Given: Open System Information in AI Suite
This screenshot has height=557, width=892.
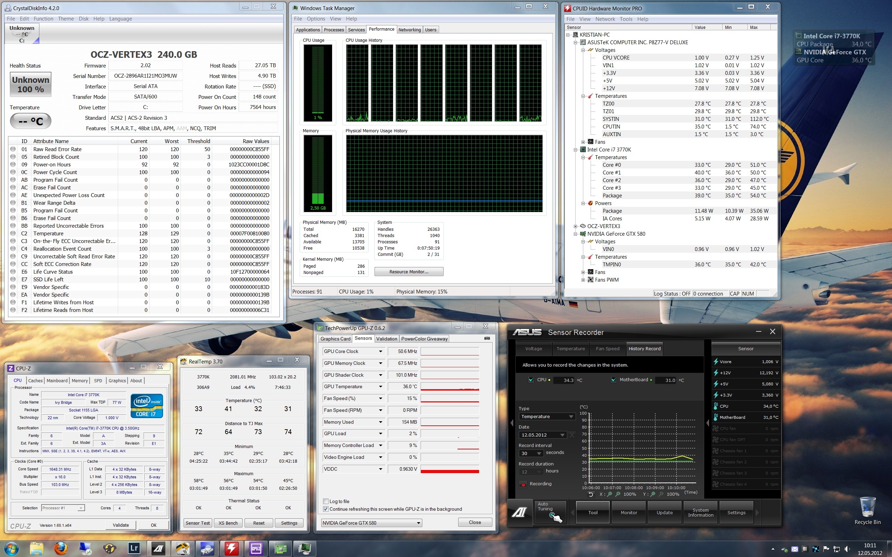Looking at the screenshot, I should 700,512.
